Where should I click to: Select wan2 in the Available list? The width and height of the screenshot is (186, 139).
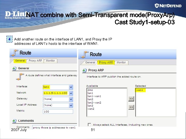(x=91, y=109)
